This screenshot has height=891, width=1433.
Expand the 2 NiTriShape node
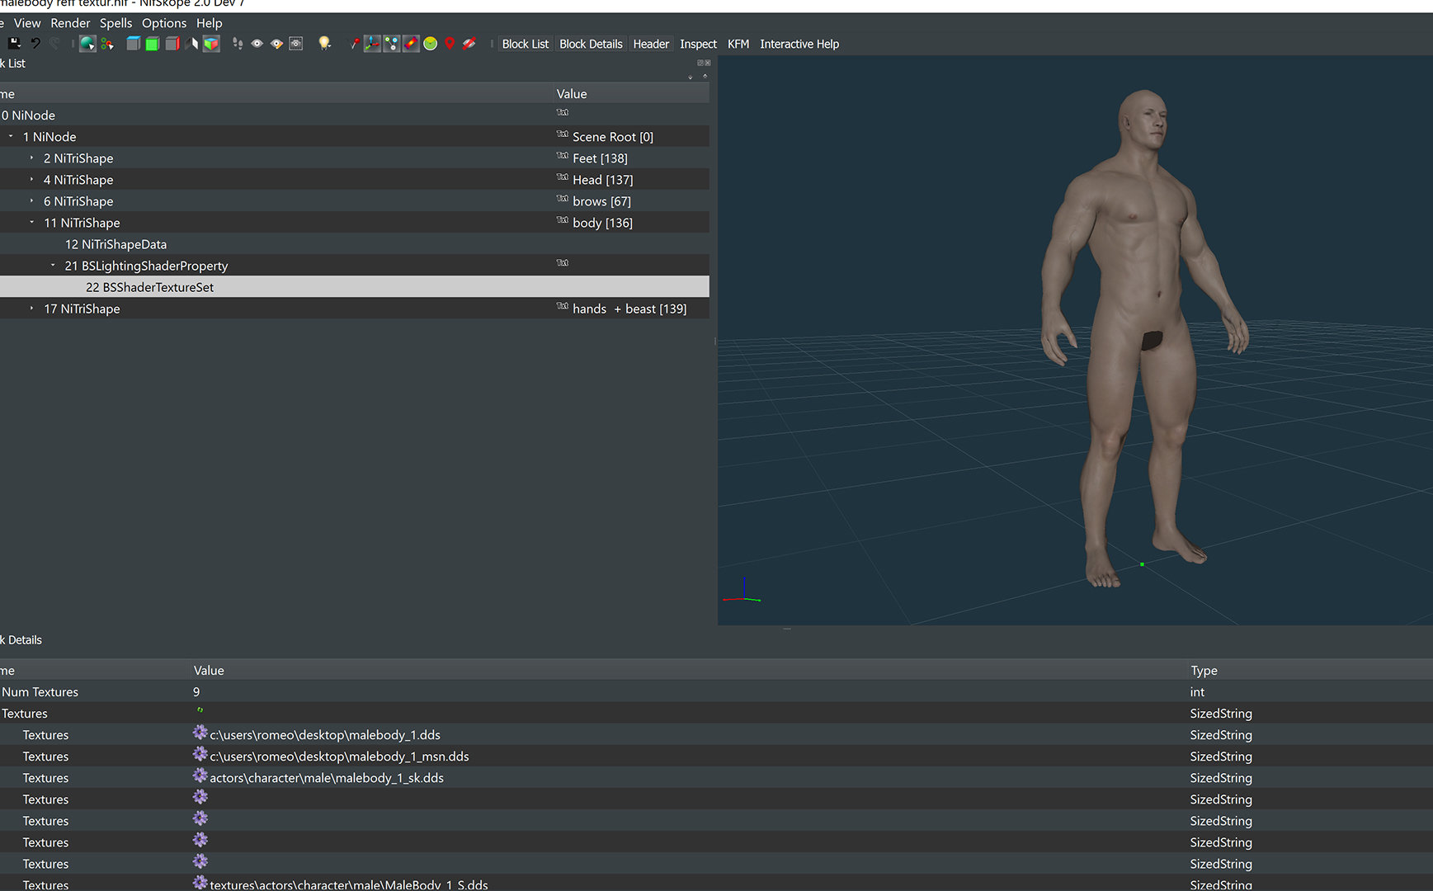[x=32, y=158]
